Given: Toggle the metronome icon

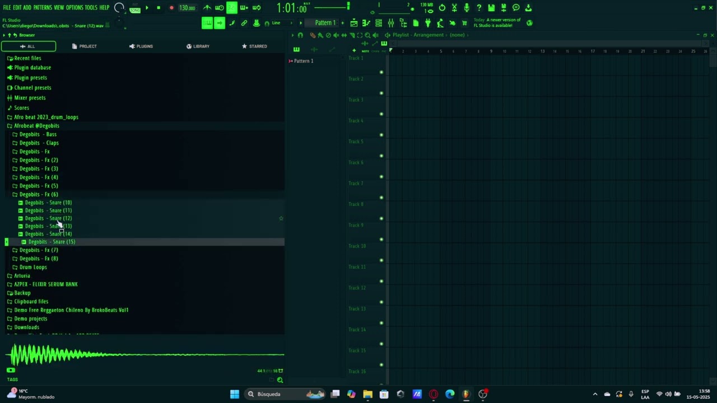Looking at the screenshot, I should click(207, 8).
